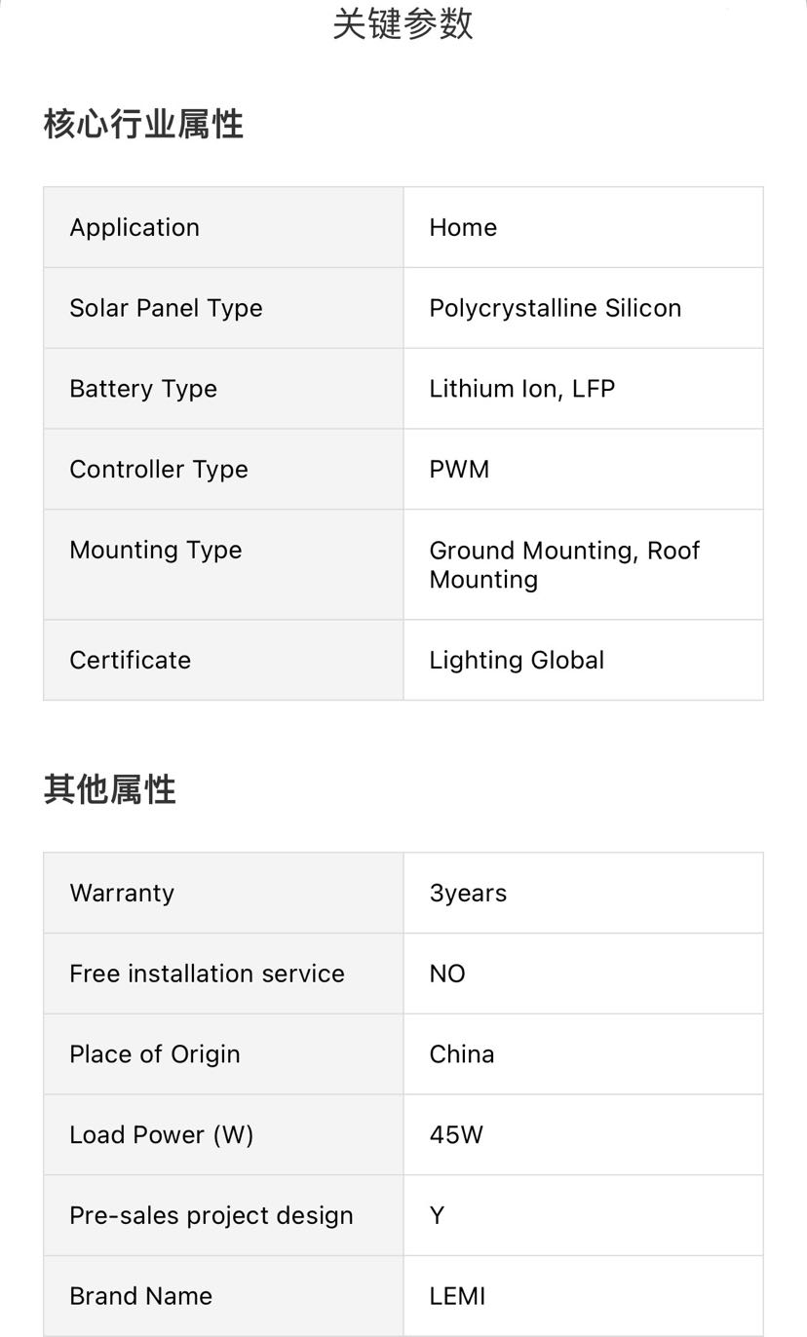Select the Polycrystalline Silicon value
This screenshot has height=1337, width=807.
tap(555, 308)
